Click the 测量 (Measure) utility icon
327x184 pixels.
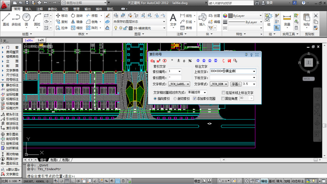click(287, 20)
